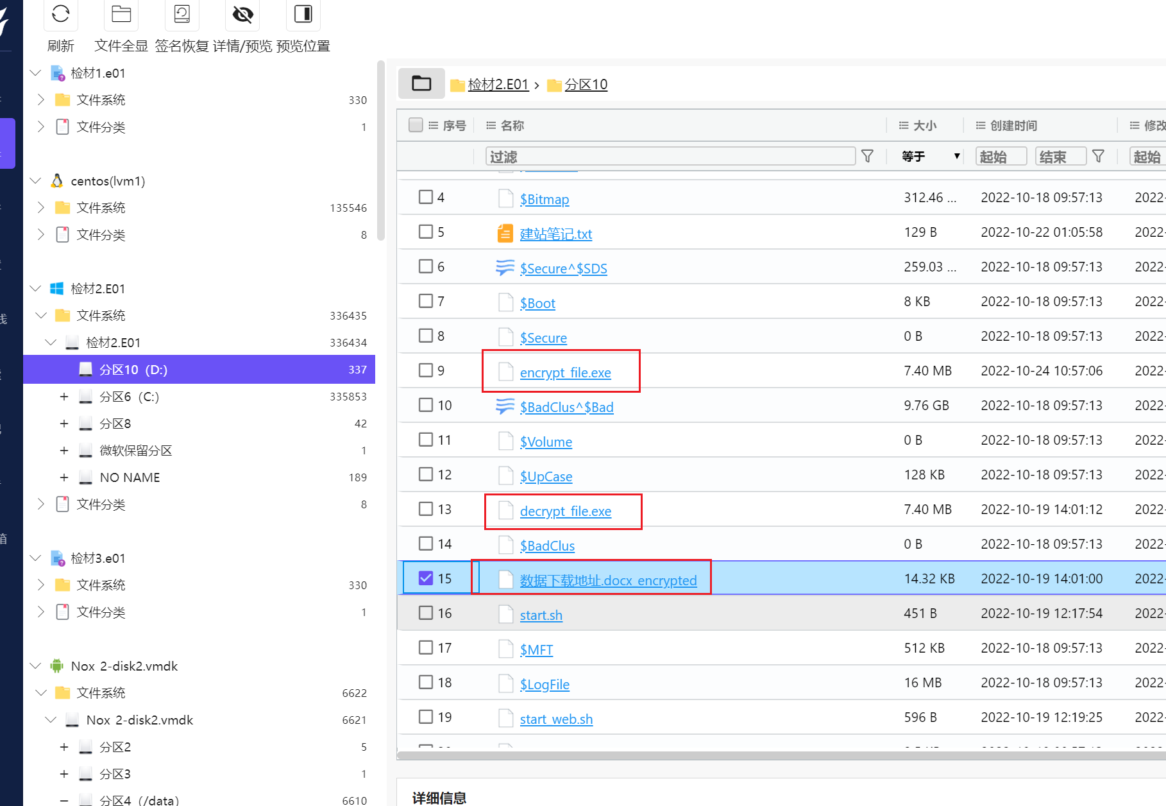Toggle the select-all header checkbox
1166x806 pixels.
(x=416, y=124)
